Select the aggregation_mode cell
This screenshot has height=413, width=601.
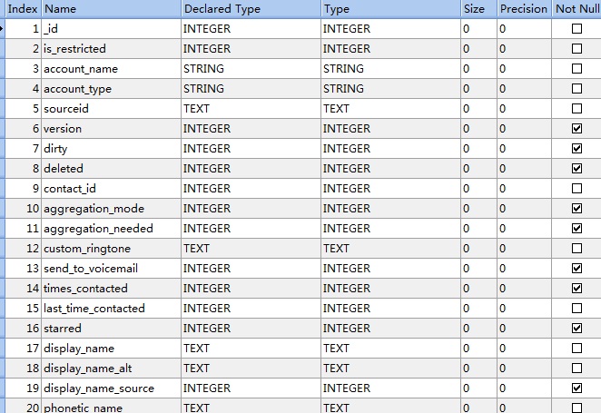[x=111, y=209]
